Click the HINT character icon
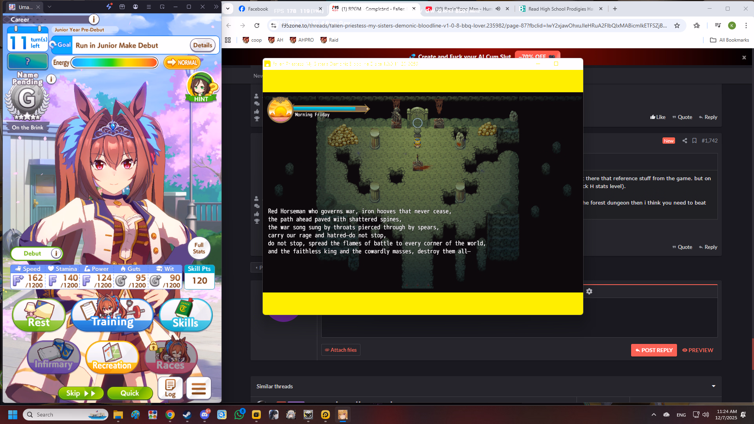The width and height of the screenshot is (754, 424). (x=201, y=87)
